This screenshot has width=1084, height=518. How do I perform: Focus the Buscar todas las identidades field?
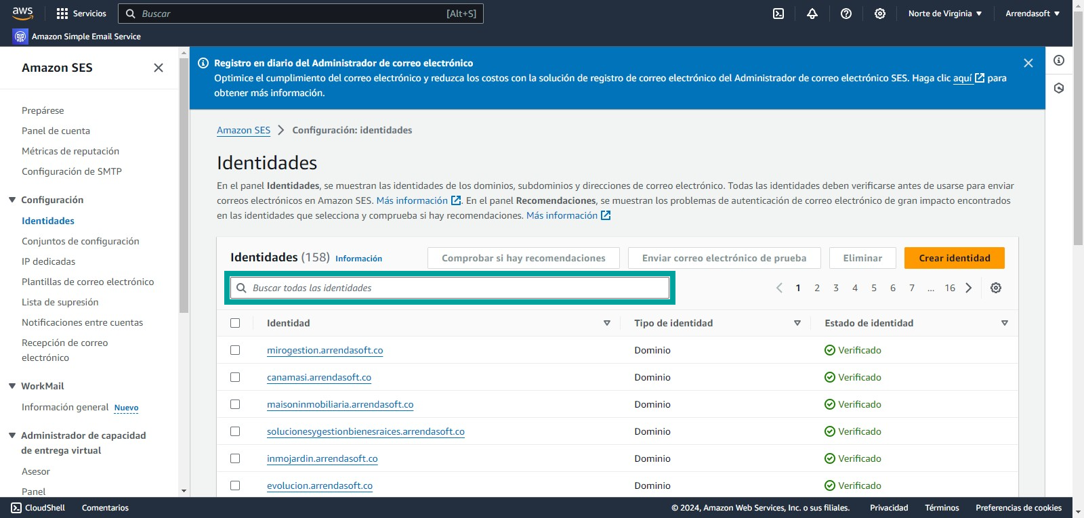[x=450, y=288]
